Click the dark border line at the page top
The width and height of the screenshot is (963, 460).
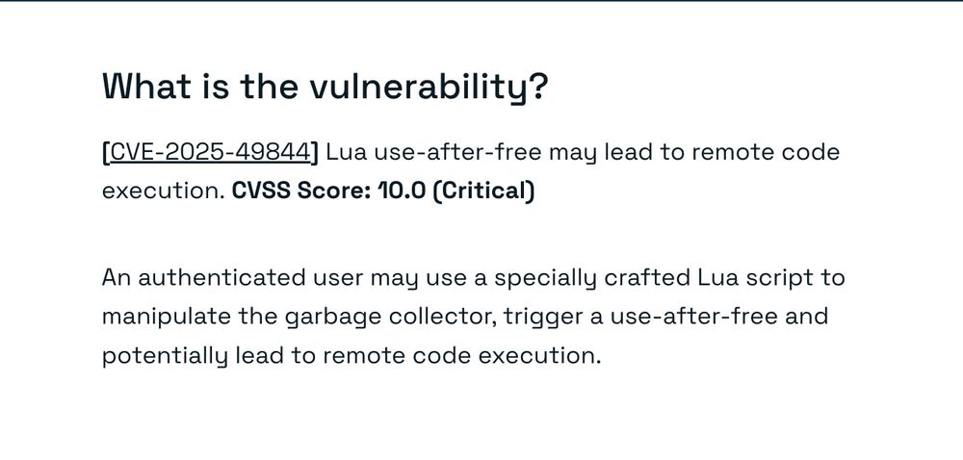tap(481, 1)
